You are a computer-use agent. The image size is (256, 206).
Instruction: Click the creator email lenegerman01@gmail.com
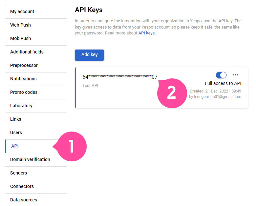click(218, 97)
